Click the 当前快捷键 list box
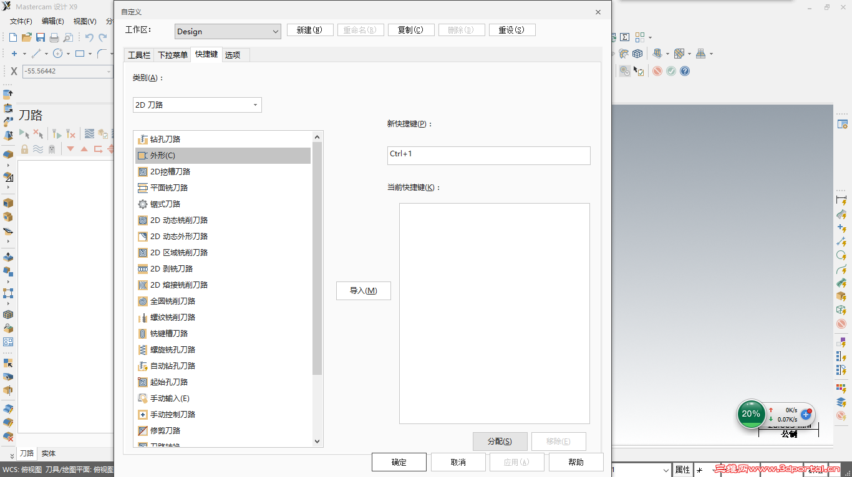852x477 pixels. [x=495, y=313]
